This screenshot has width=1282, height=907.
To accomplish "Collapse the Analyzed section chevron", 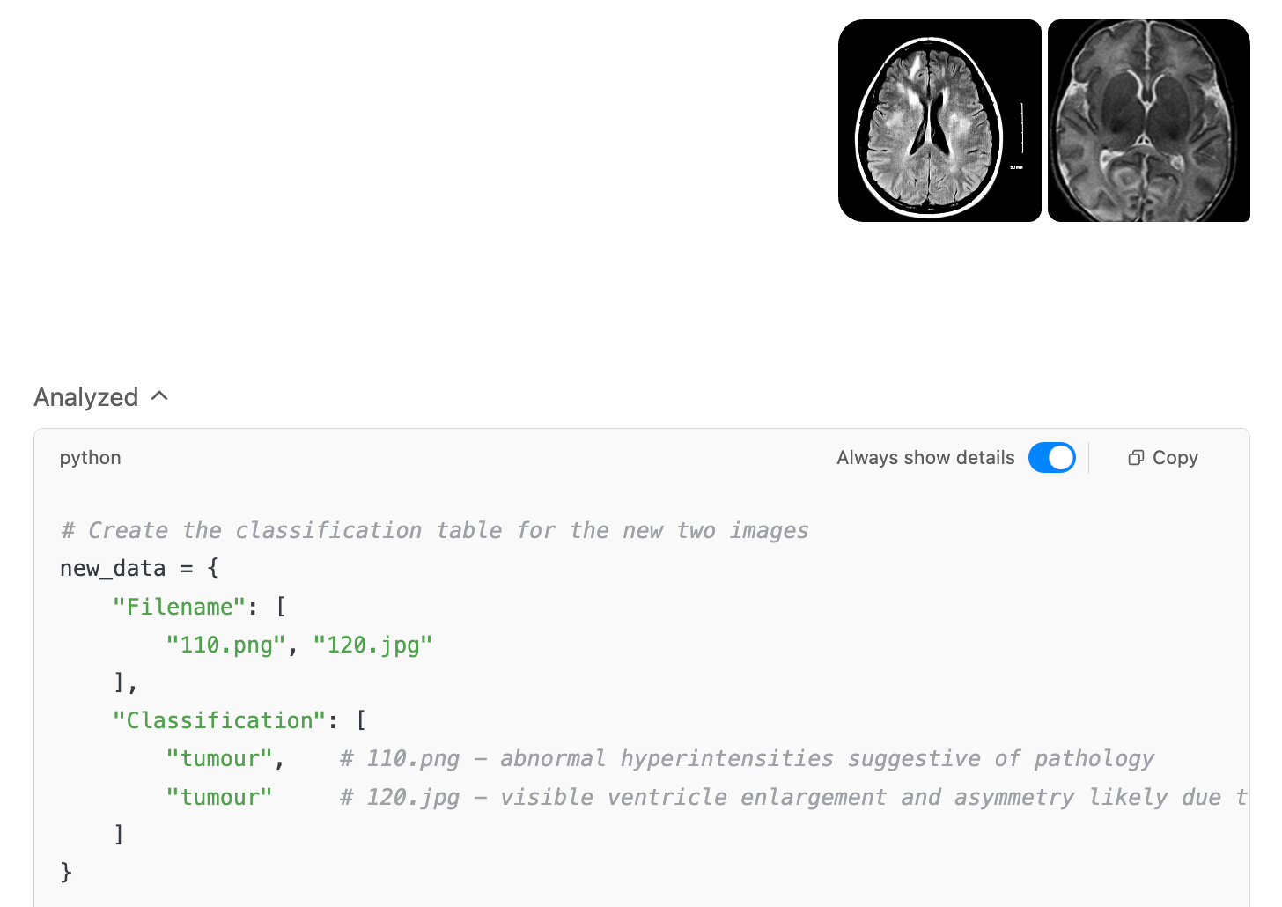I will (x=159, y=396).
